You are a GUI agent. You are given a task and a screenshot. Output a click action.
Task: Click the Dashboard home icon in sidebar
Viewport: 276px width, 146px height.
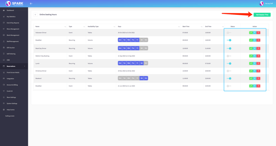click(x=4, y=10)
